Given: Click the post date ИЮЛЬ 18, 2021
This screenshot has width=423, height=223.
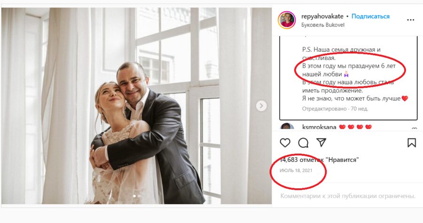Looking at the screenshot, I should point(296,170).
